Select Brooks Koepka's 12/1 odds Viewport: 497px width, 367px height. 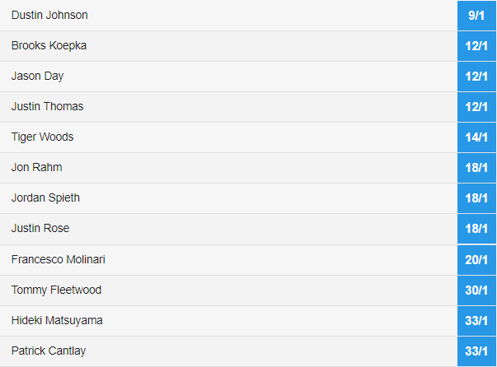[476, 46]
